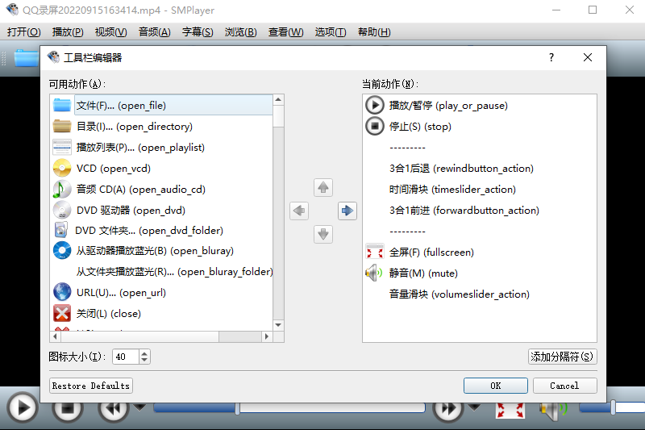
Task: Increase icon size with spinner up arrow
Action: click(144, 353)
